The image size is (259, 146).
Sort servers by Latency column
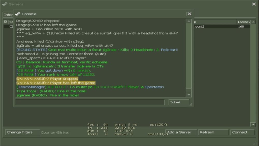244,22
